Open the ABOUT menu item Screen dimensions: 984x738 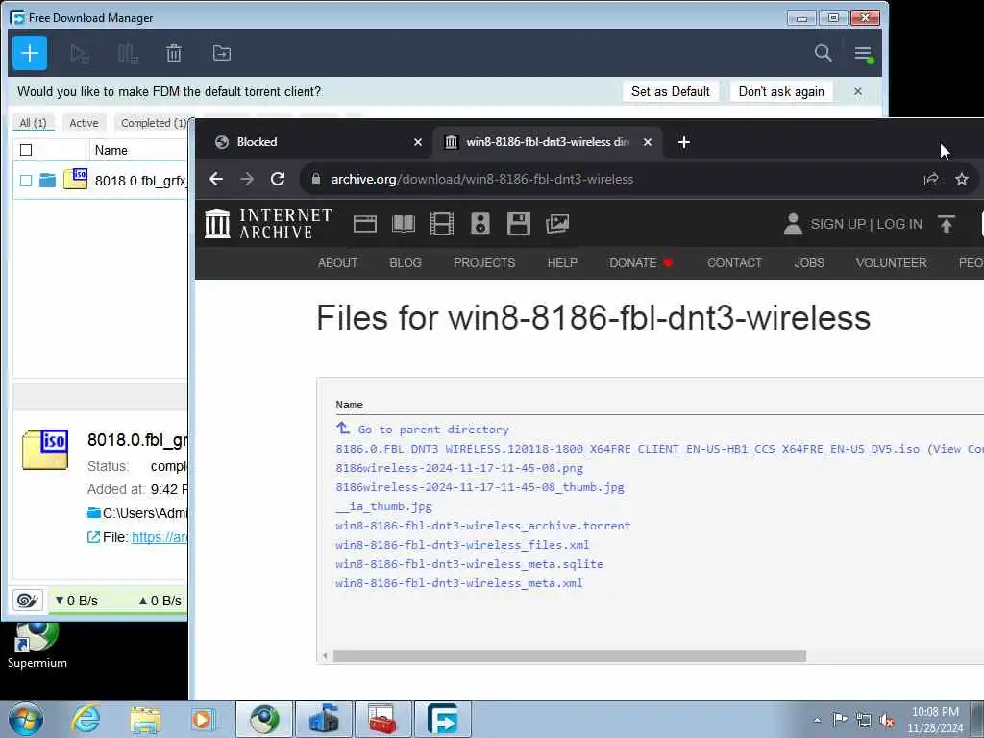[337, 263]
